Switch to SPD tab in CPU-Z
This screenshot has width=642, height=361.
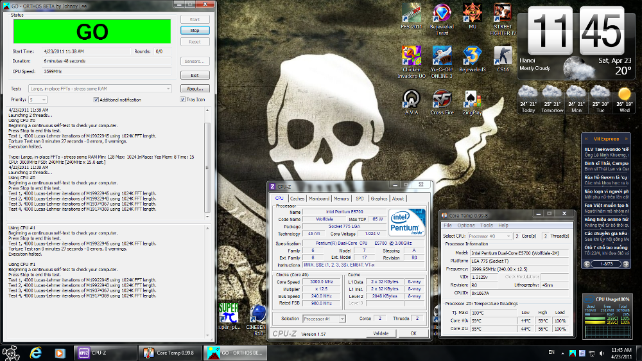360,198
